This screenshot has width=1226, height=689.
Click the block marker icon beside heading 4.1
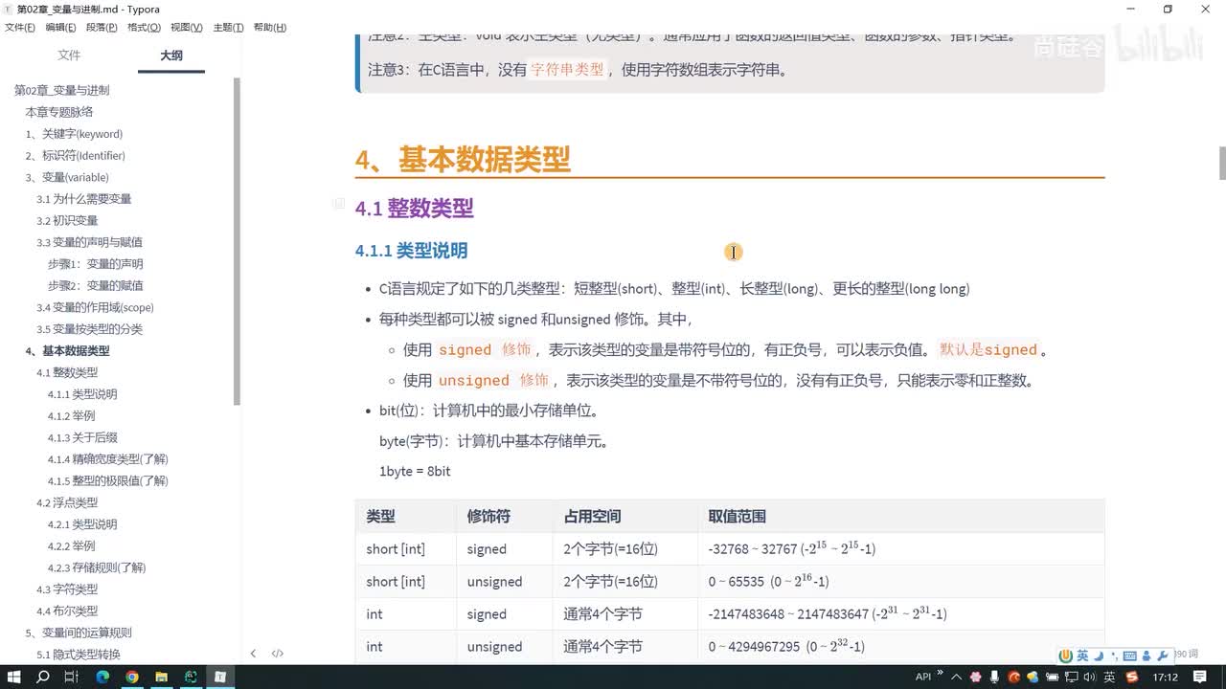point(338,204)
